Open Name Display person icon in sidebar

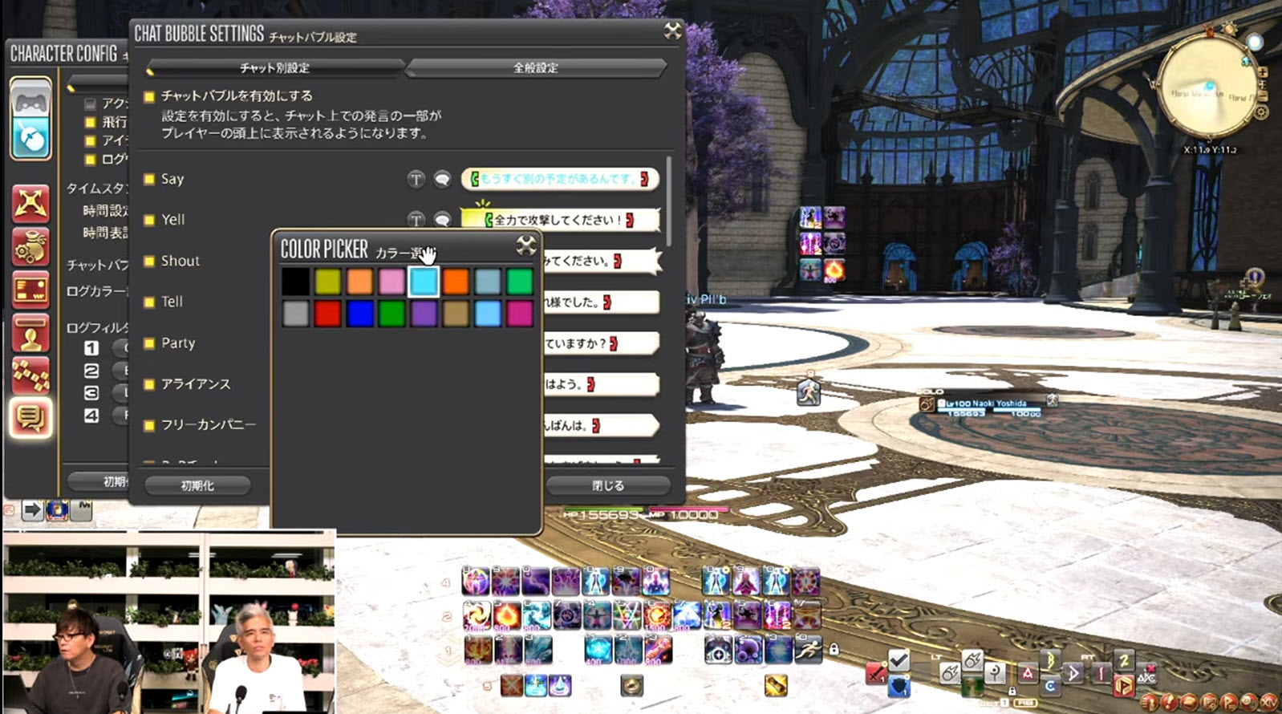point(31,333)
